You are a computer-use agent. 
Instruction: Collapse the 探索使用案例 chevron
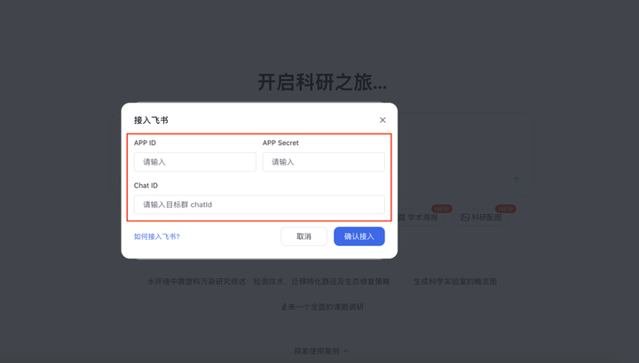tap(346, 351)
